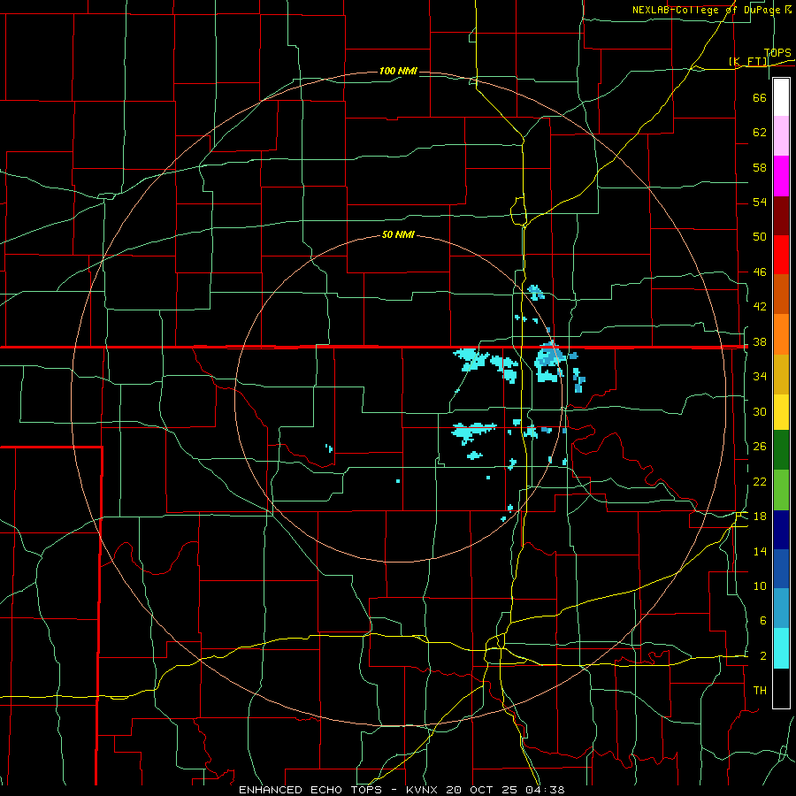The height and width of the screenshot is (796, 796).
Task: Select the magenta legend color block
Action: coord(781,176)
